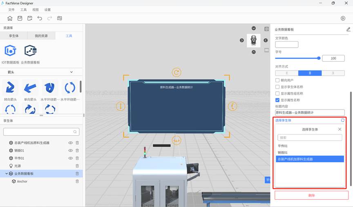Expand the 箭头 category dropdown
Screen dimensions: 353x207
[71, 72]
